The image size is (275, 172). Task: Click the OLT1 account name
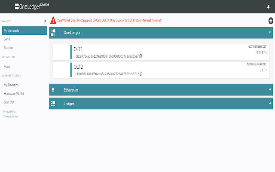78,49
